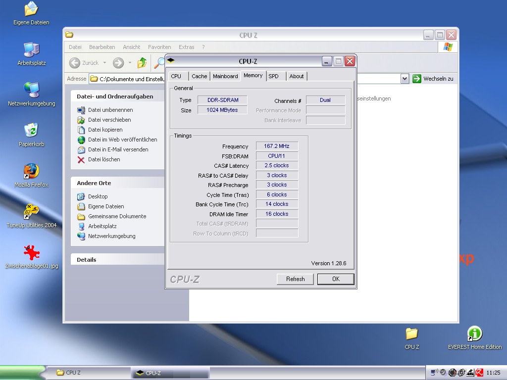Switch to CPU-Z taskbar button
Viewport: 507px width, 380px height.
(x=170, y=373)
